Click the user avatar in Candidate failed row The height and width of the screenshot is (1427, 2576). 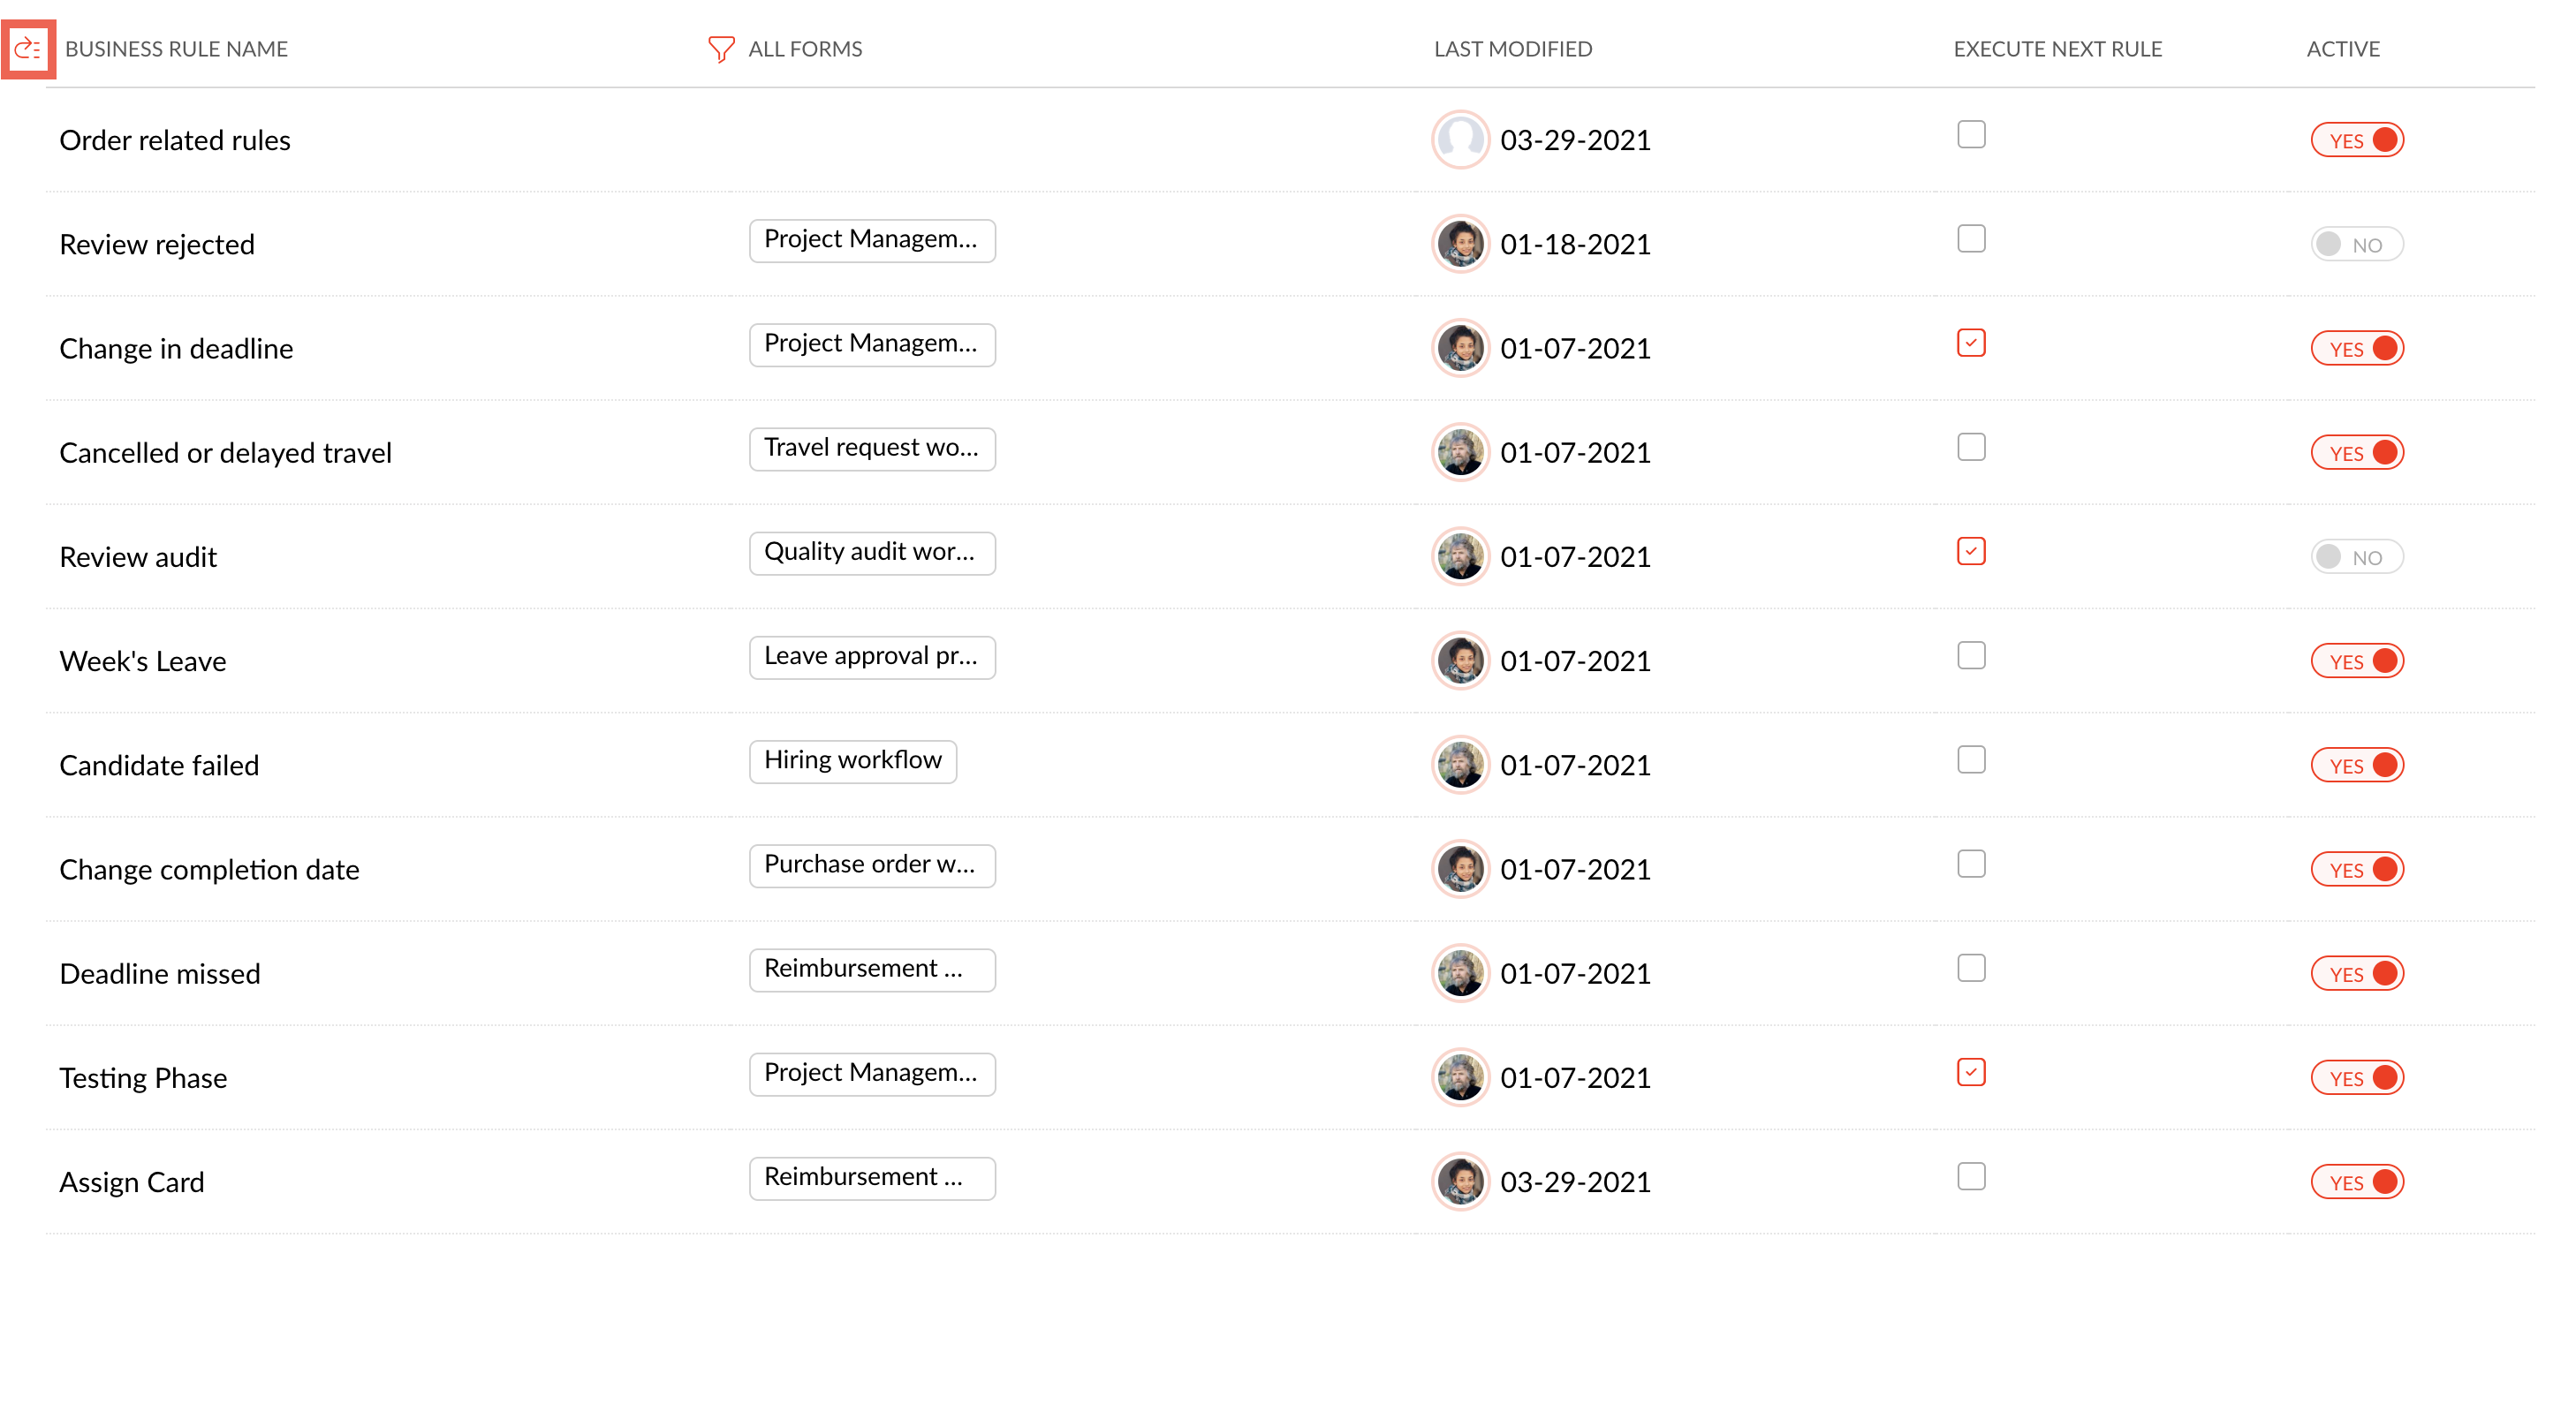click(x=1460, y=766)
